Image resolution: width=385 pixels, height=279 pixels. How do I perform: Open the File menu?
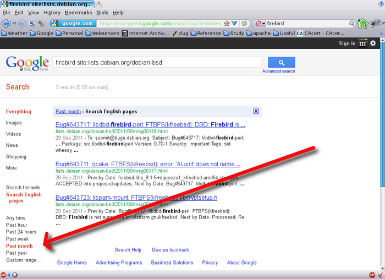(6, 13)
